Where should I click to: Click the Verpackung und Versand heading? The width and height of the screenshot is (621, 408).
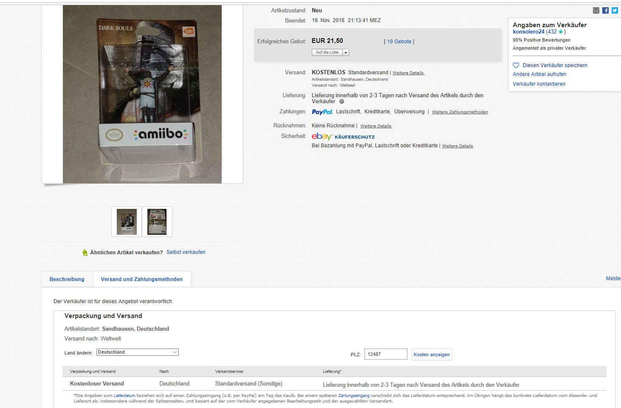(103, 316)
